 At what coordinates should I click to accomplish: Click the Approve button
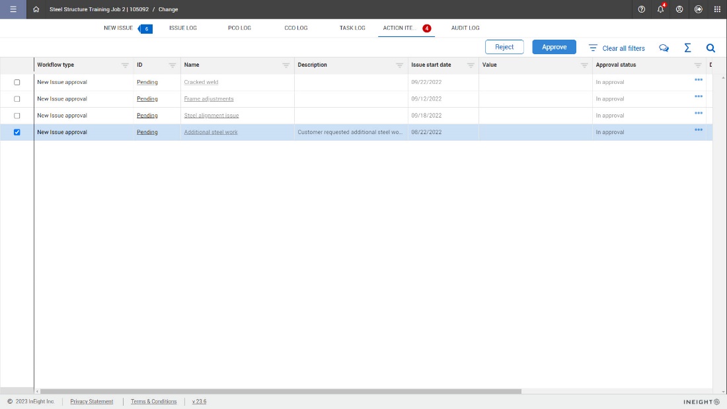[554, 47]
